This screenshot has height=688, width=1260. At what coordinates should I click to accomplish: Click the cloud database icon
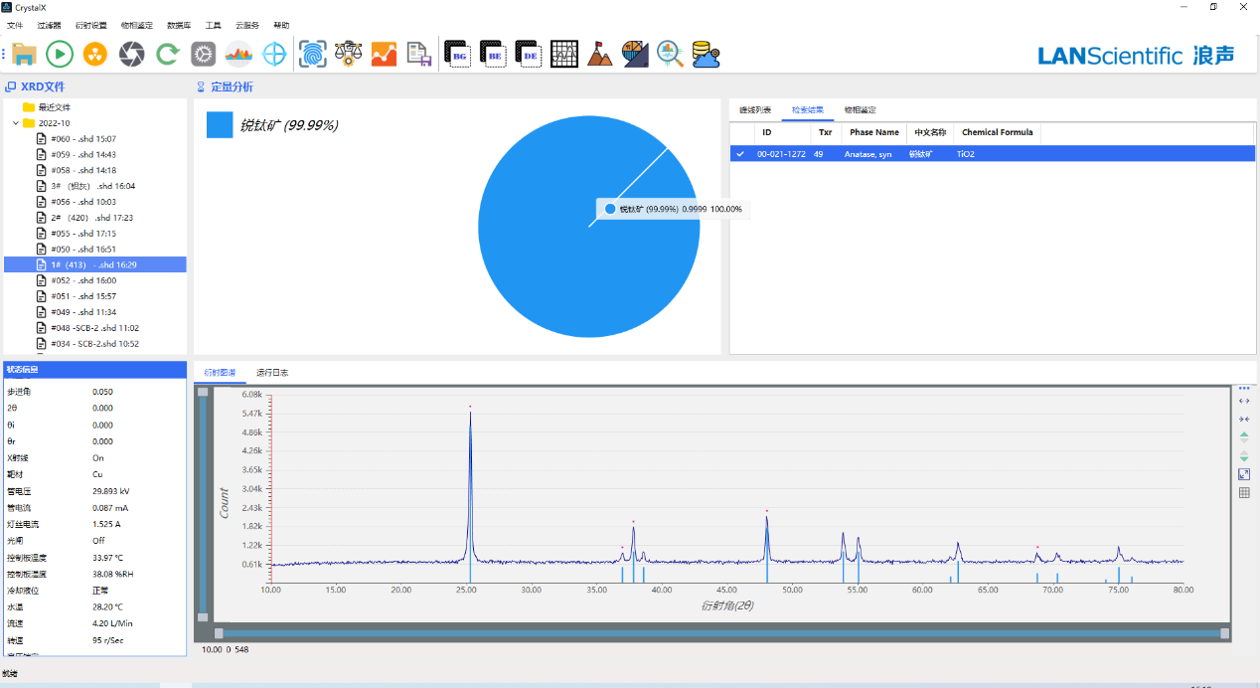click(x=706, y=55)
